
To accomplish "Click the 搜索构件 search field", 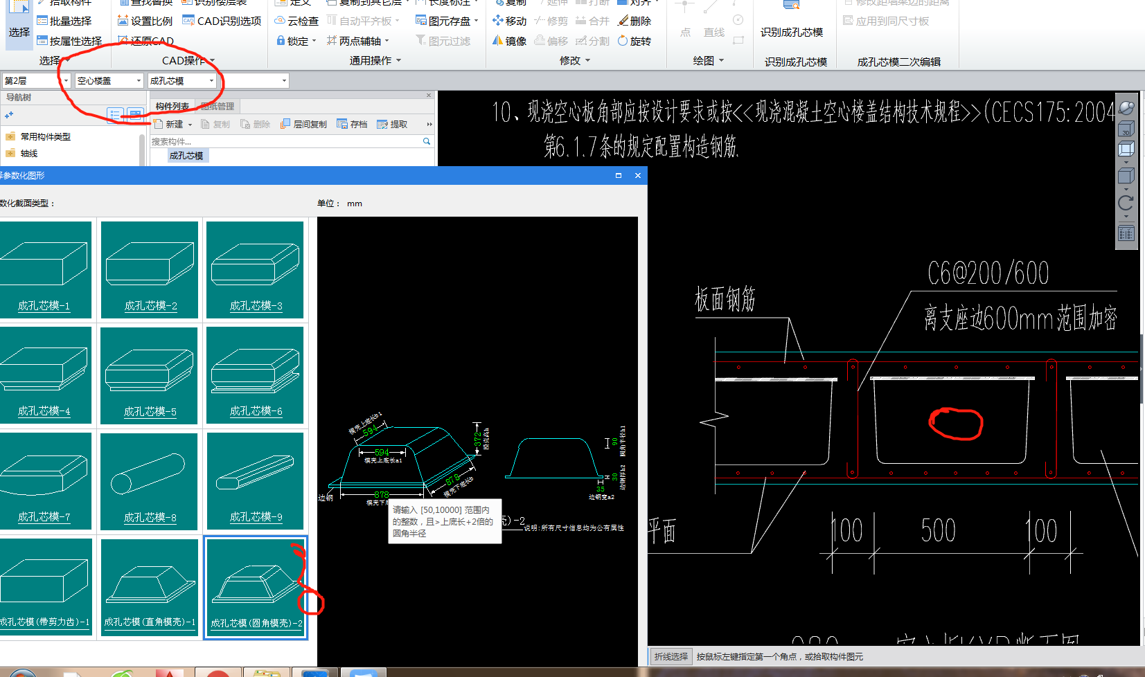I will pos(285,141).
